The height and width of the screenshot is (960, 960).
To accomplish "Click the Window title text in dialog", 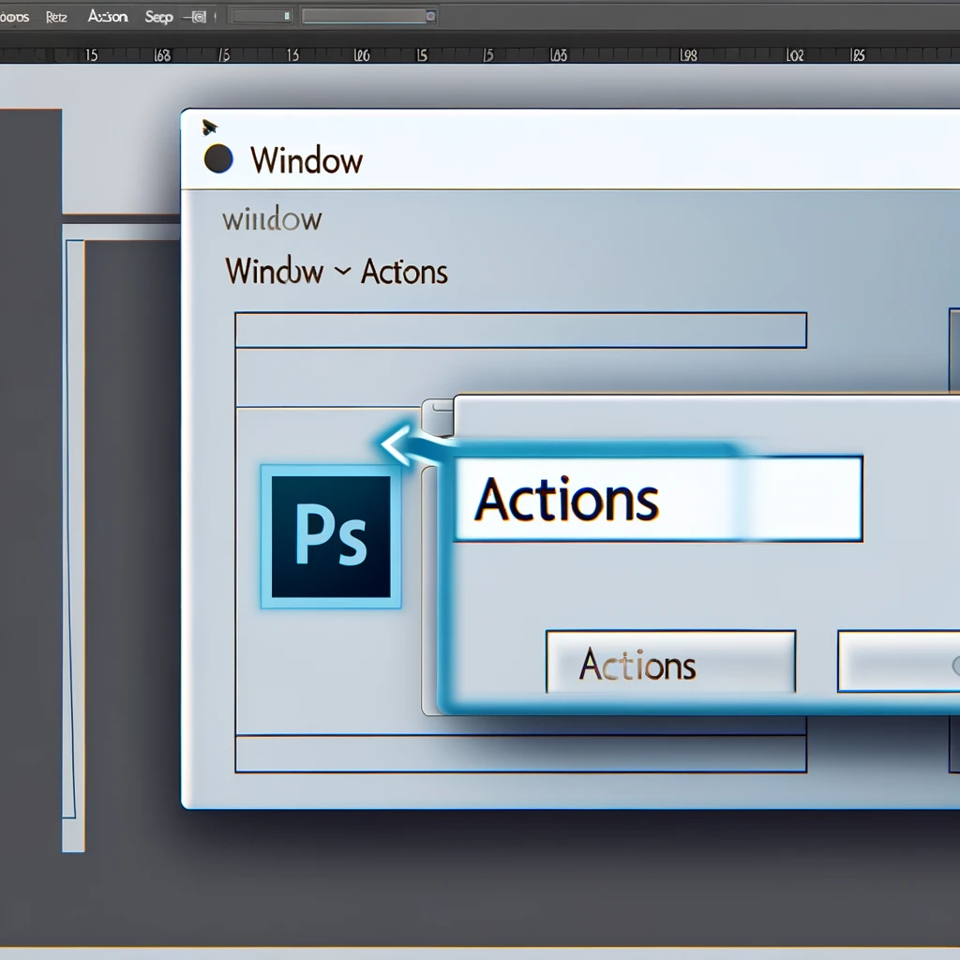I will 307,160.
